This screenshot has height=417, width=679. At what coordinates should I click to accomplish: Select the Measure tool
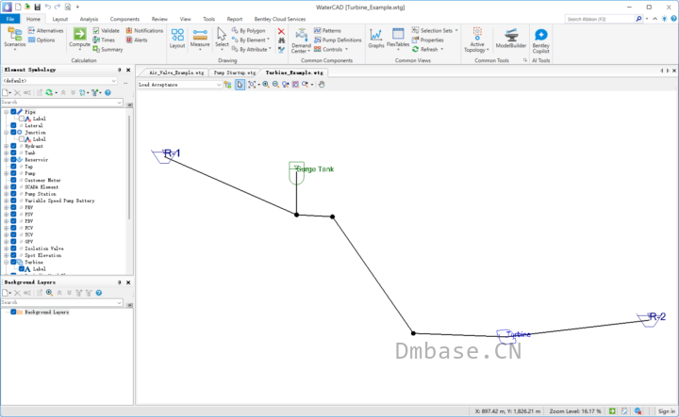tap(200, 38)
